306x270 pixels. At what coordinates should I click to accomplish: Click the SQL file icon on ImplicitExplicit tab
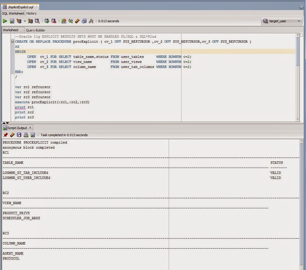(4, 7)
